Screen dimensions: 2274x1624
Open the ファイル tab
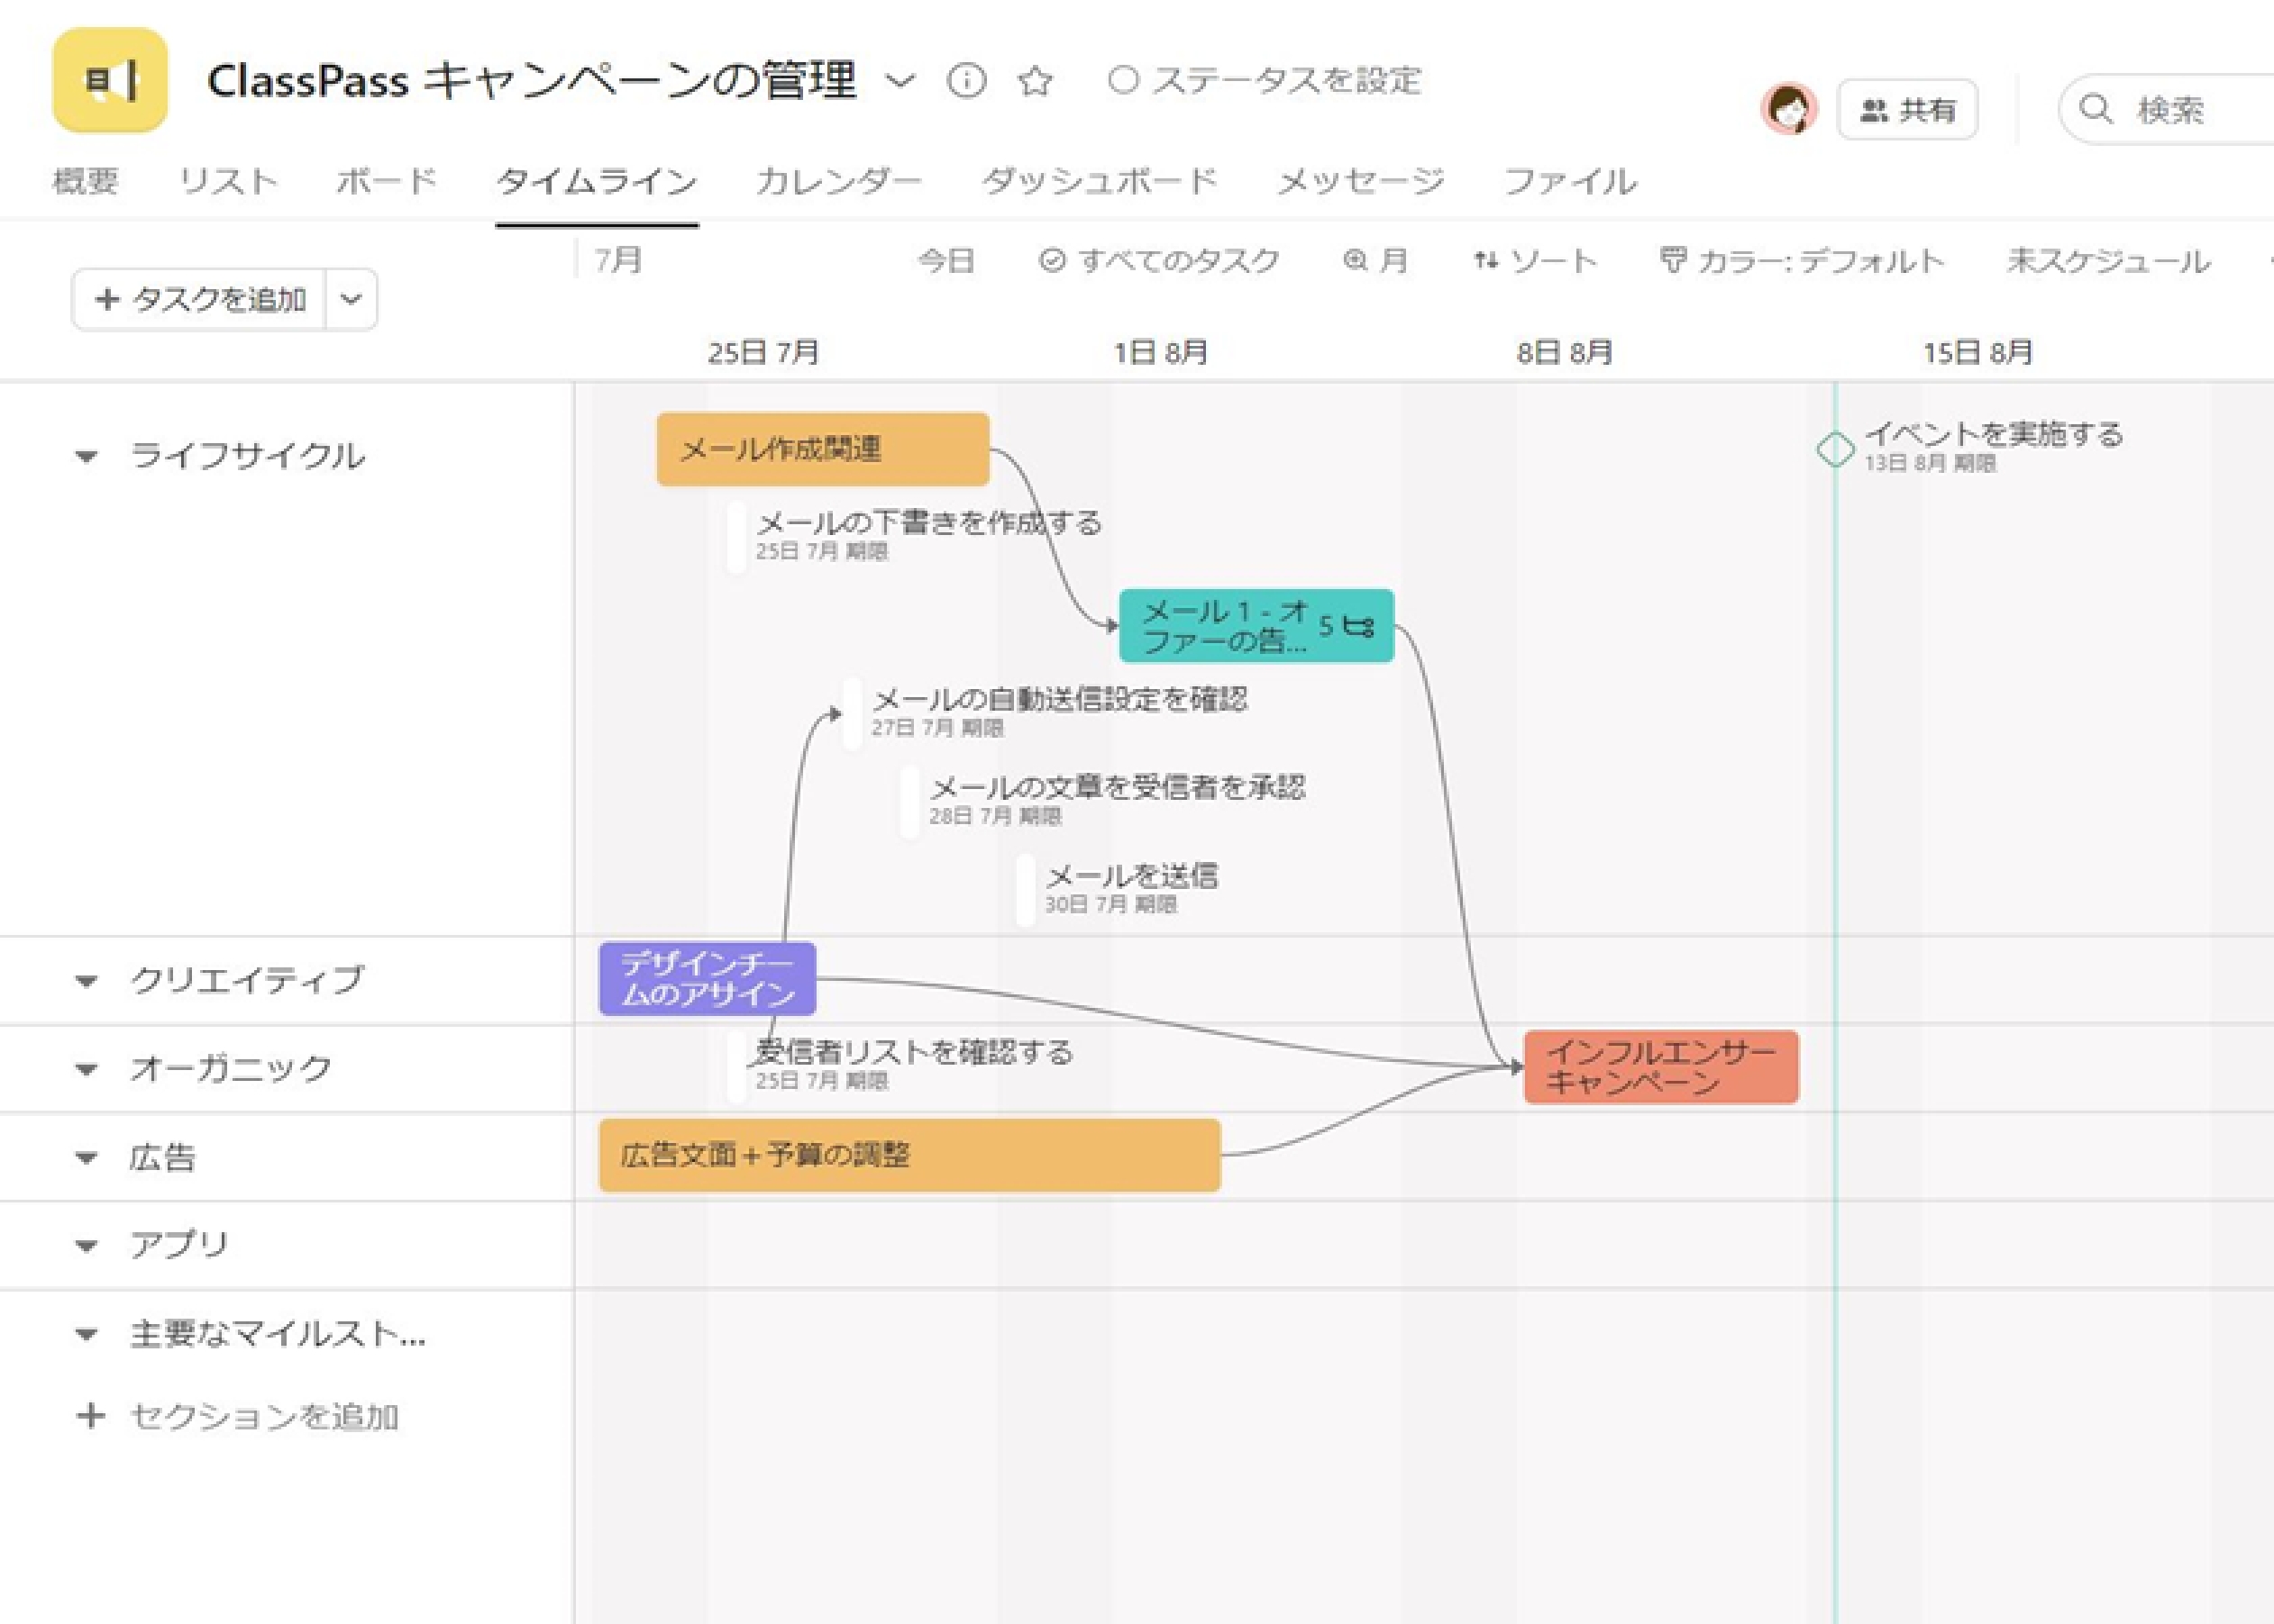(1570, 181)
